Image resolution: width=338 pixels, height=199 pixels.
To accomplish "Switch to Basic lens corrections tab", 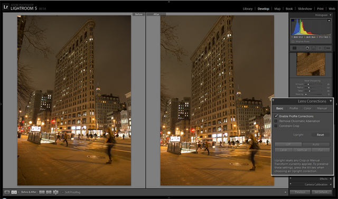I will pyautogui.click(x=279, y=108).
